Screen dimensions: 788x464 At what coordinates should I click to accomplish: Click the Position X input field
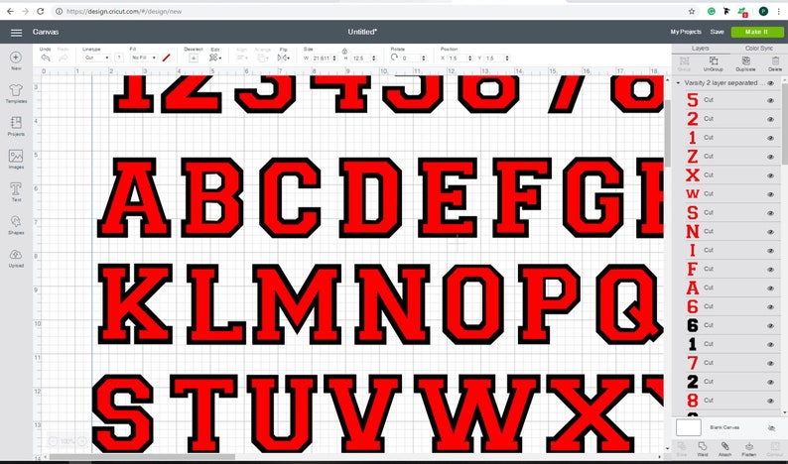click(457, 58)
